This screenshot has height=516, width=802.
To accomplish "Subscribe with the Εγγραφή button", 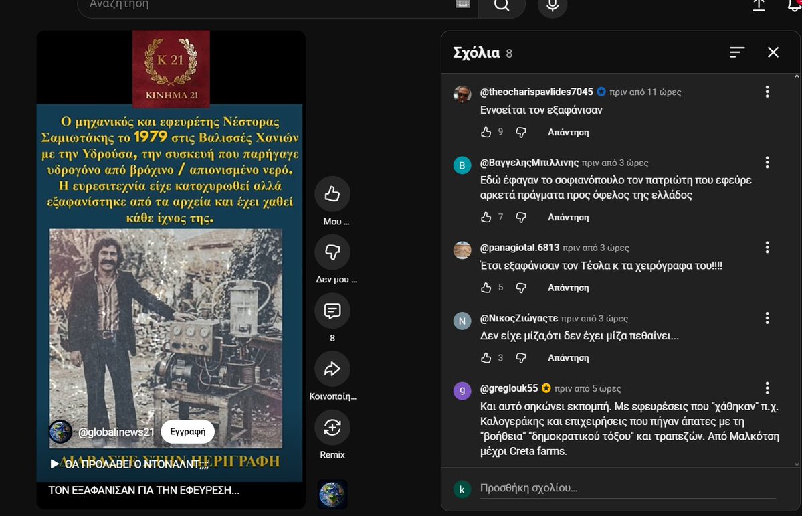I will [188, 432].
